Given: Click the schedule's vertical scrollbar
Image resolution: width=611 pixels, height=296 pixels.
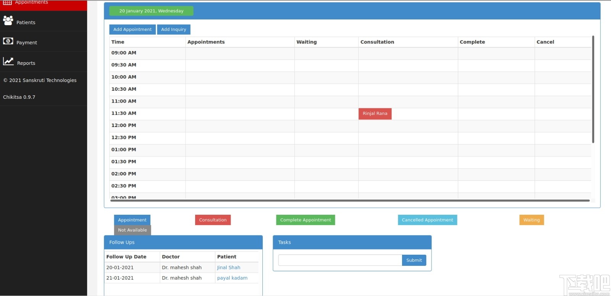Looking at the screenshot, I should coord(593,90).
